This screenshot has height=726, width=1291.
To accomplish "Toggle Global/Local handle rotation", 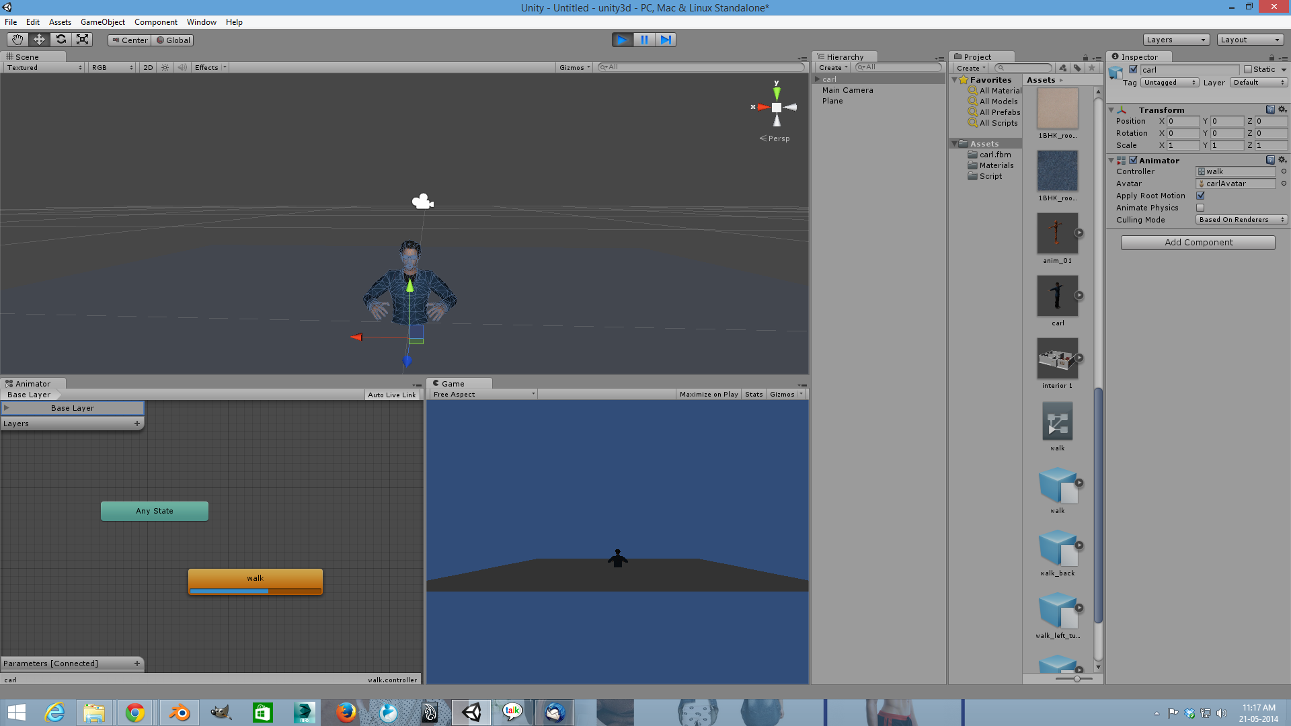I will click(173, 40).
